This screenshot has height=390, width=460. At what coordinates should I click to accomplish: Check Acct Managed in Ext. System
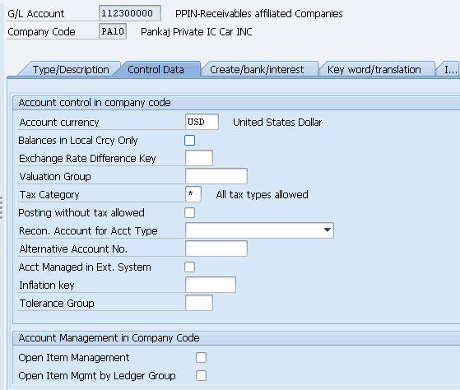tap(189, 267)
